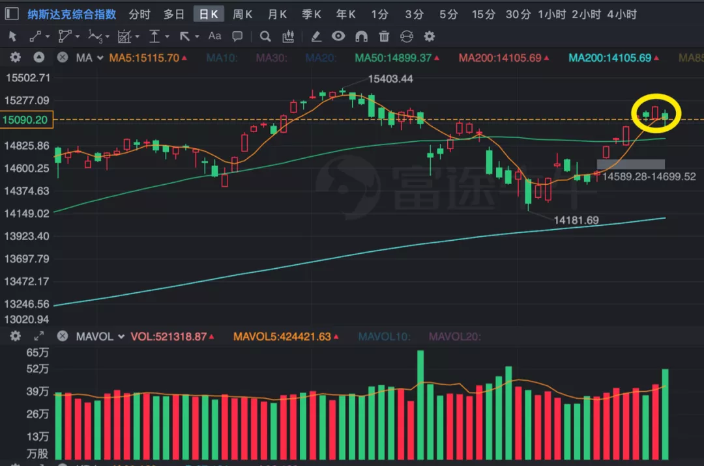704x466 pixels.
Task: Click the 纳斯达克综合指数 title link
Action: coord(72,14)
